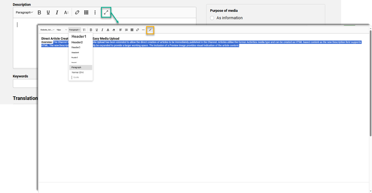The height and width of the screenshot is (193, 372).
Task: Toggle Underline formatting
Action: pyautogui.click(x=97, y=30)
